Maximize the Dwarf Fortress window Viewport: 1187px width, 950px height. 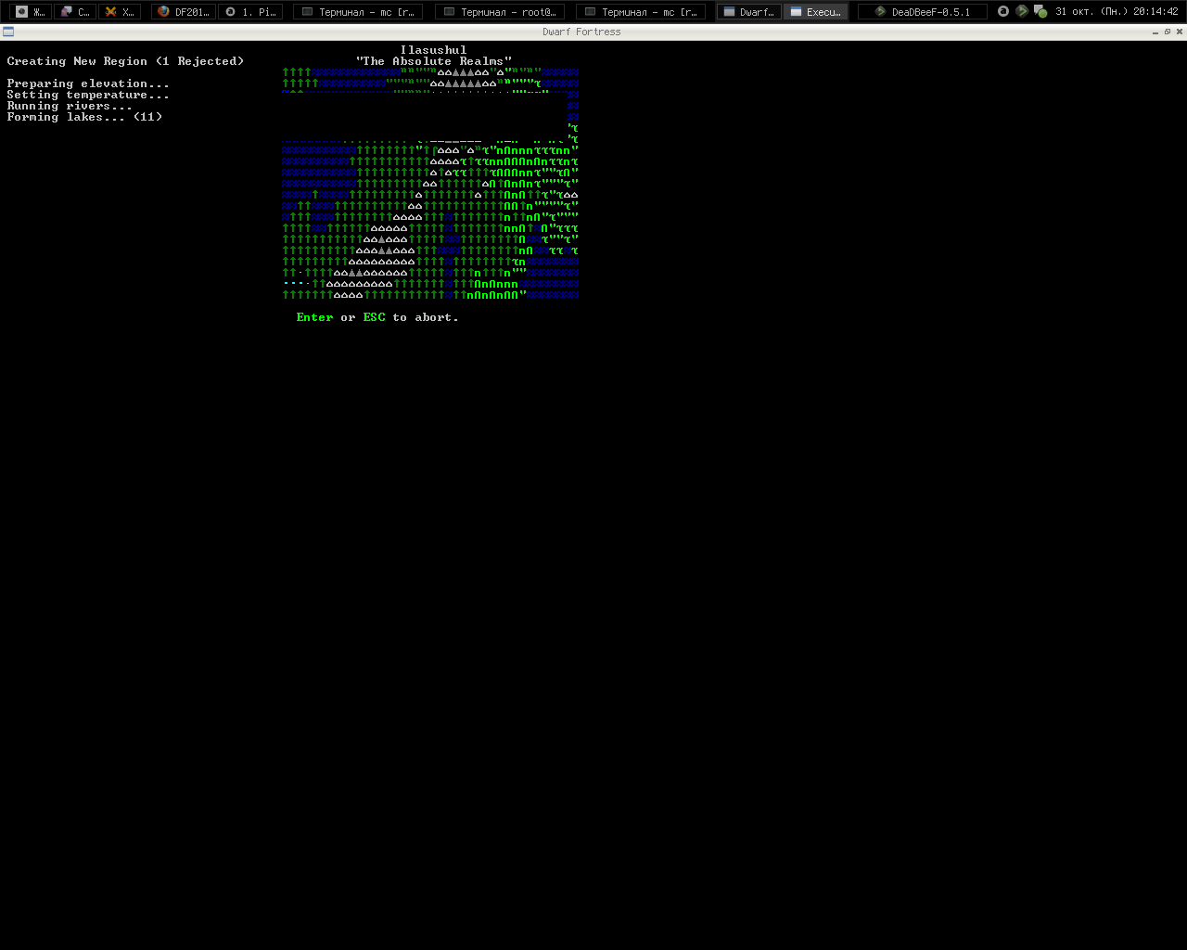pyautogui.click(x=1168, y=32)
